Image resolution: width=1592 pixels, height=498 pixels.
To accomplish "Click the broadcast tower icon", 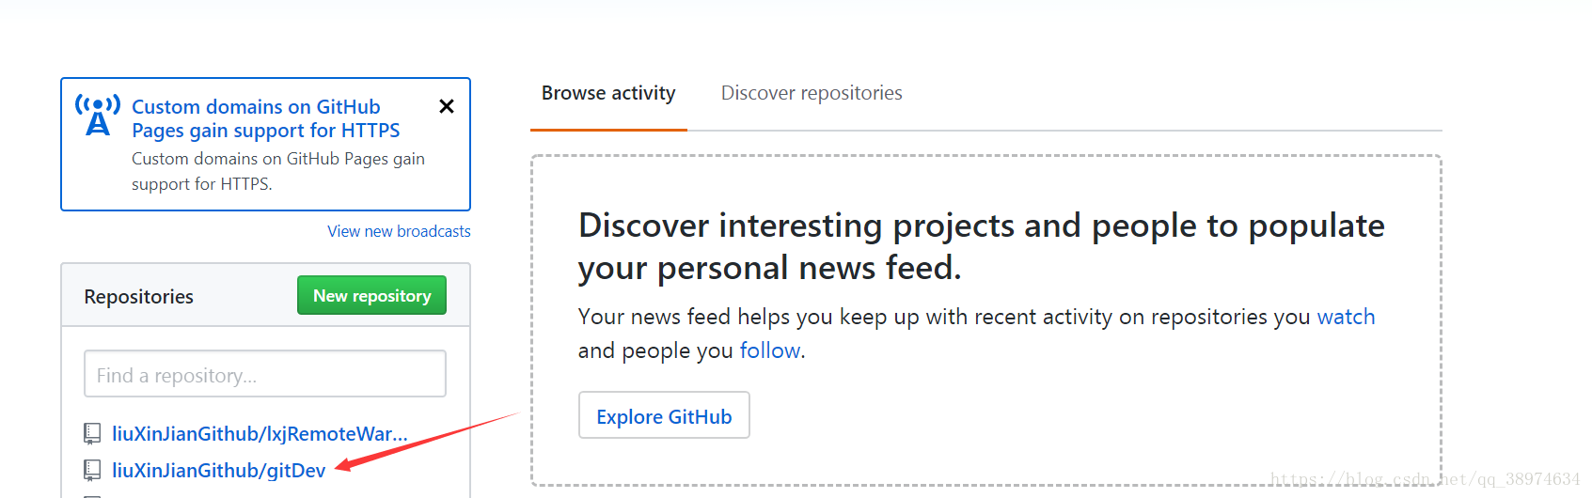I will click(98, 116).
